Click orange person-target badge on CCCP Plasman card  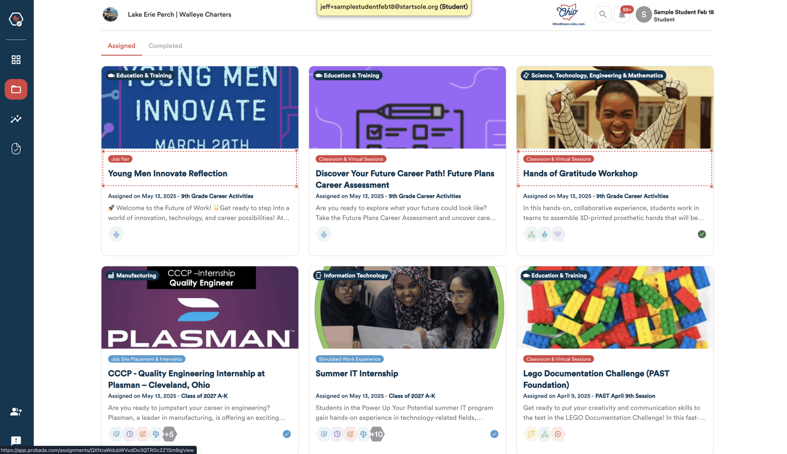(x=143, y=434)
